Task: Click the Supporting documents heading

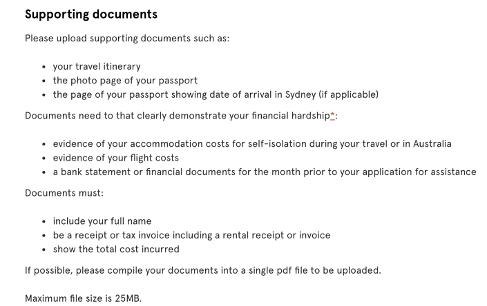Action: (x=91, y=14)
